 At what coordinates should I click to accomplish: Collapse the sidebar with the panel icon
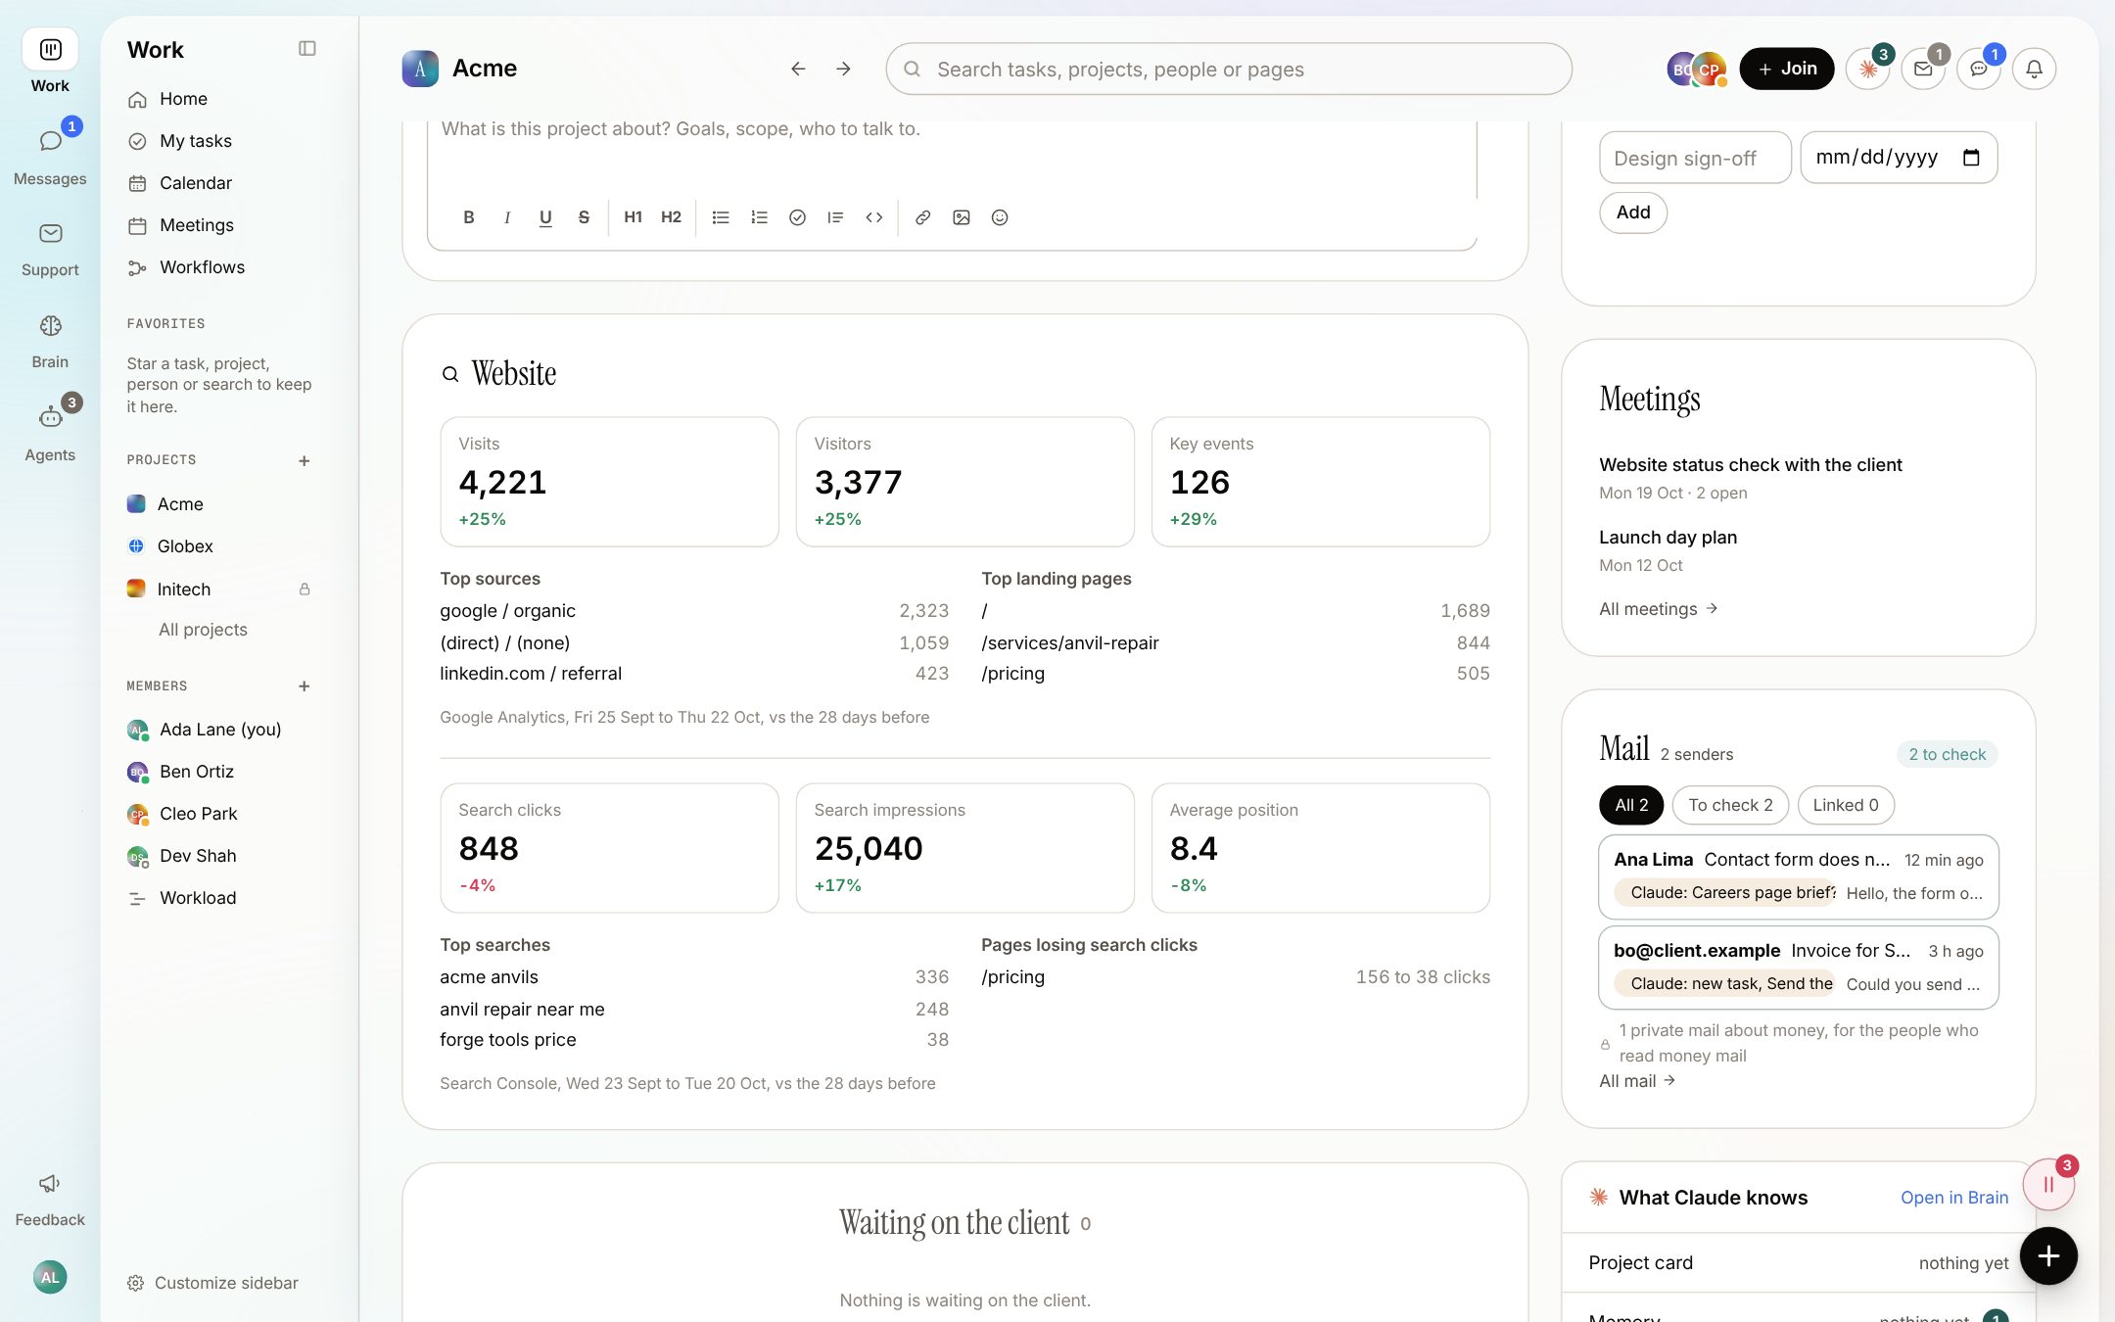click(307, 49)
